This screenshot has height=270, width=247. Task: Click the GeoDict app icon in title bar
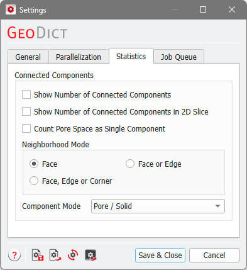tap(11, 9)
